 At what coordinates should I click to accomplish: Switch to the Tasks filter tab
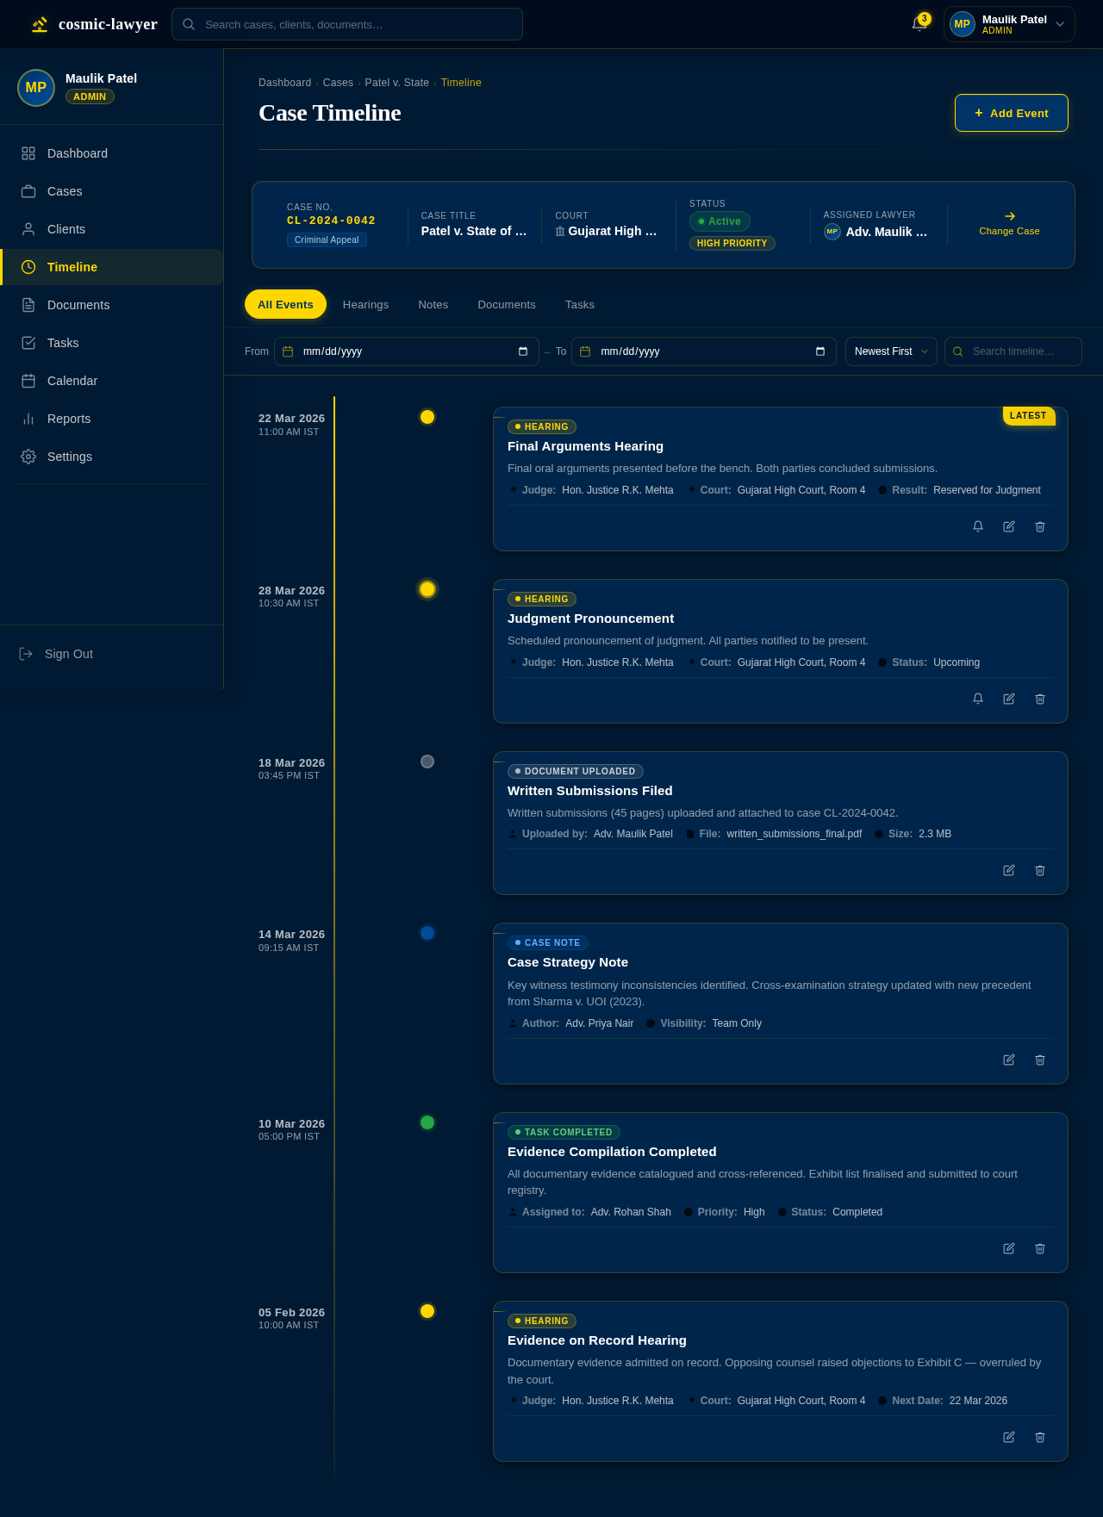580,304
